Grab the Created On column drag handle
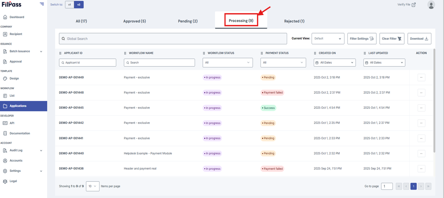Image resolution: width=444 pixels, height=198 pixels. coord(315,53)
